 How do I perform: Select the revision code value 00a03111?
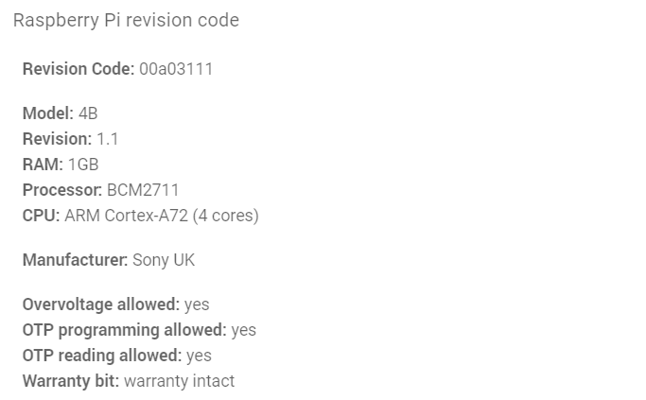176,69
